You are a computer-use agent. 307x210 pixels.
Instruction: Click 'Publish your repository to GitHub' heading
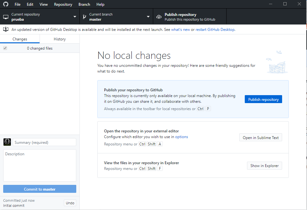click(x=133, y=90)
